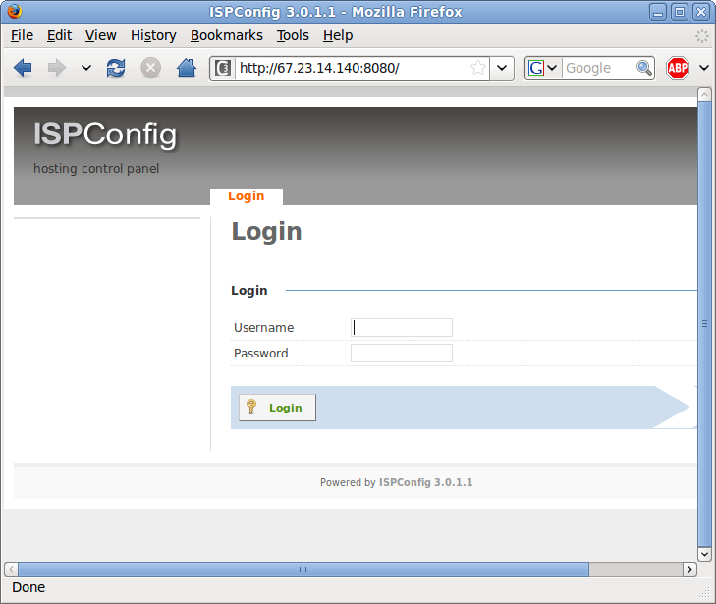Open the View menu

point(100,35)
